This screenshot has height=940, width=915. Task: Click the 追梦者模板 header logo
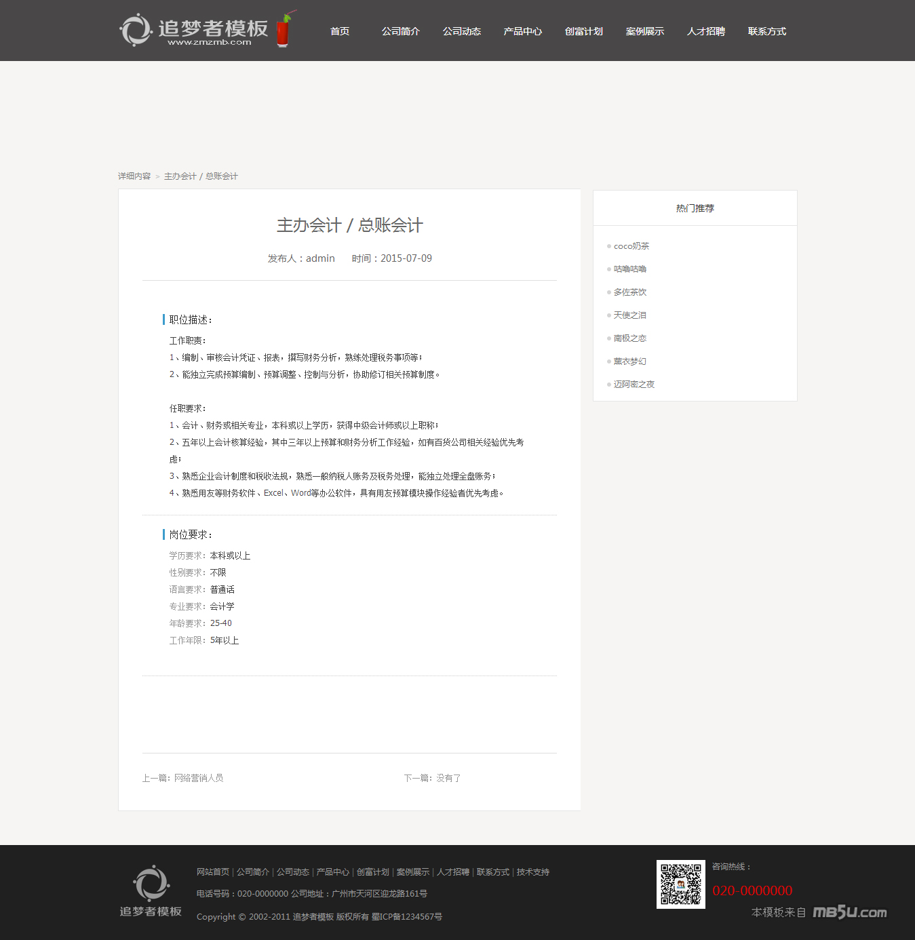pos(208,31)
